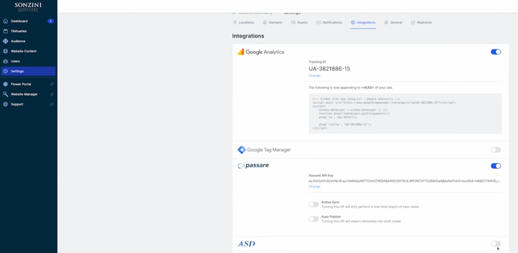Click Change below the Passare API Key
The image size is (518, 253).
click(x=314, y=186)
